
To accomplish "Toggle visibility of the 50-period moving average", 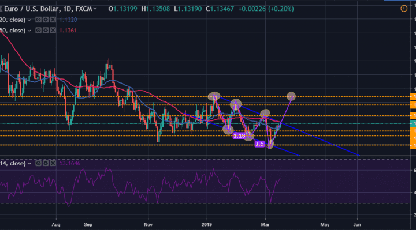I will pyautogui.click(x=39, y=31).
